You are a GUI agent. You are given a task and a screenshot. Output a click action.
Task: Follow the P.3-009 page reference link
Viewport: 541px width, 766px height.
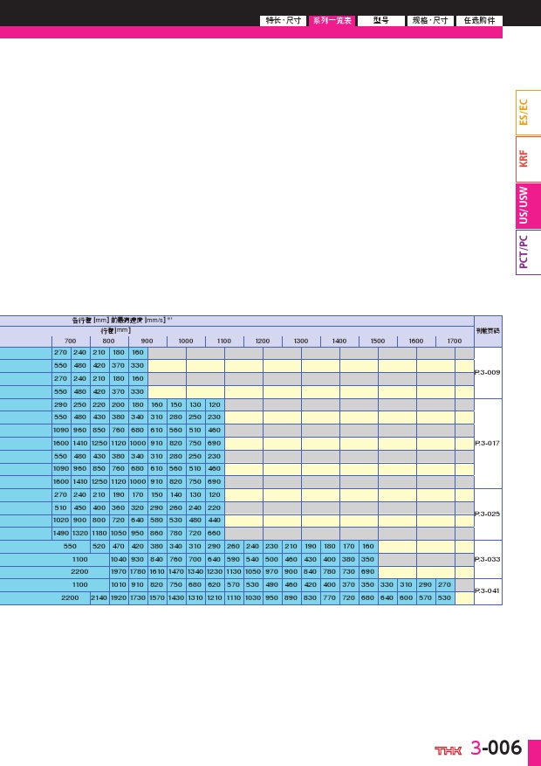point(487,372)
